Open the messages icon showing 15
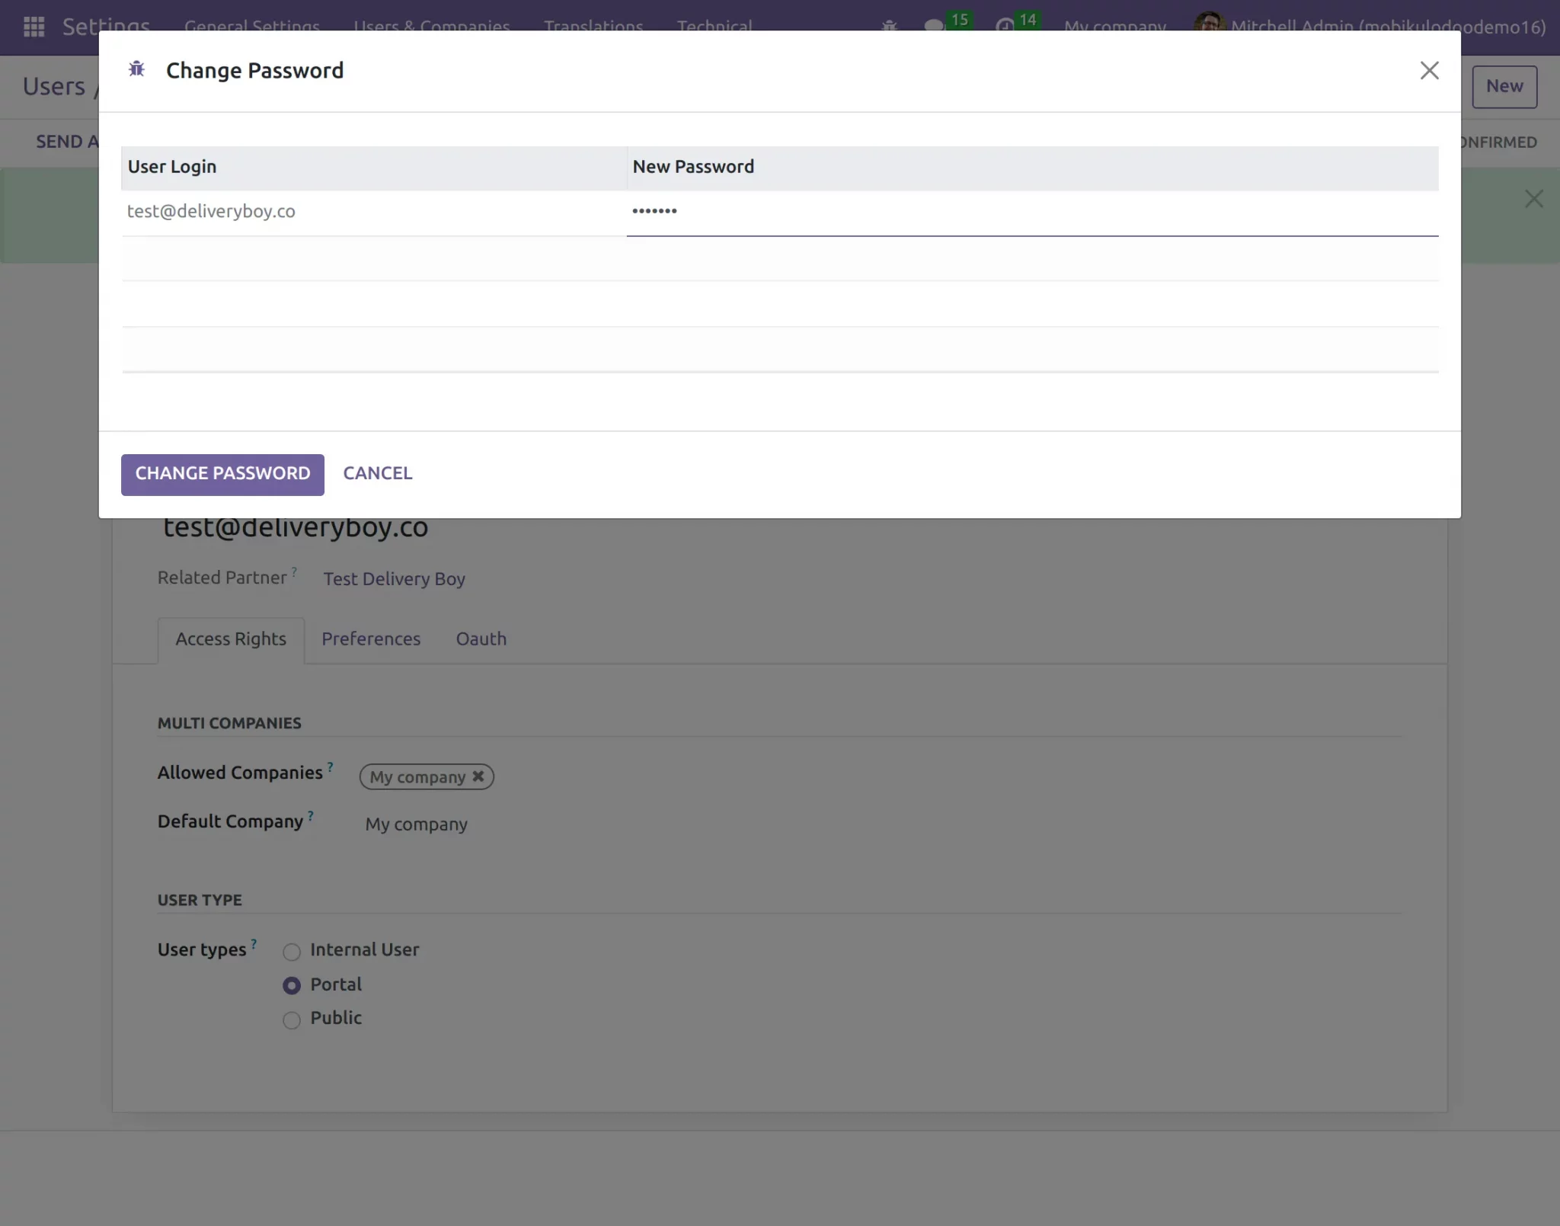Viewport: 1560px width, 1226px height. point(947,24)
